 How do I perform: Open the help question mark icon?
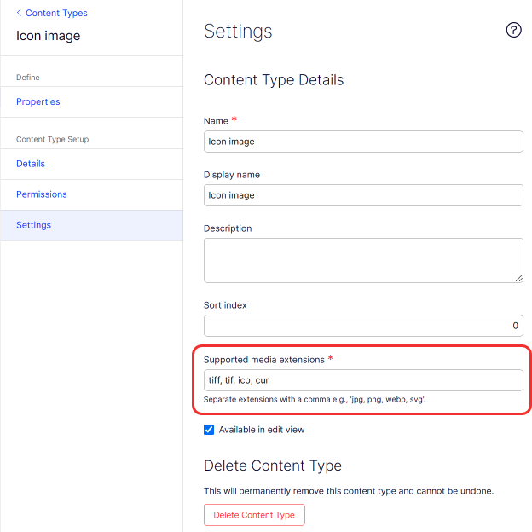(x=513, y=30)
